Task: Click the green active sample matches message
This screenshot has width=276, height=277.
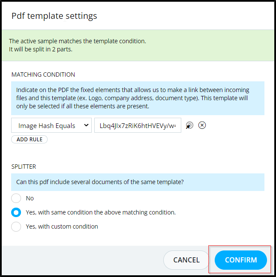Action: (x=138, y=45)
